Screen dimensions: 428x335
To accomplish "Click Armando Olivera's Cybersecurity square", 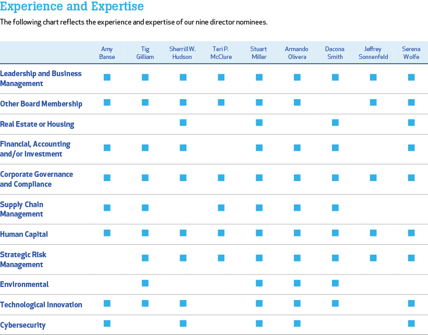I will click(297, 324).
